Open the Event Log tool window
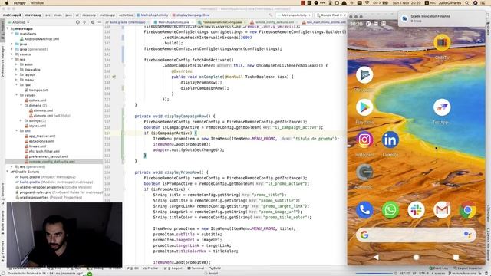 (x=438, y=268)
